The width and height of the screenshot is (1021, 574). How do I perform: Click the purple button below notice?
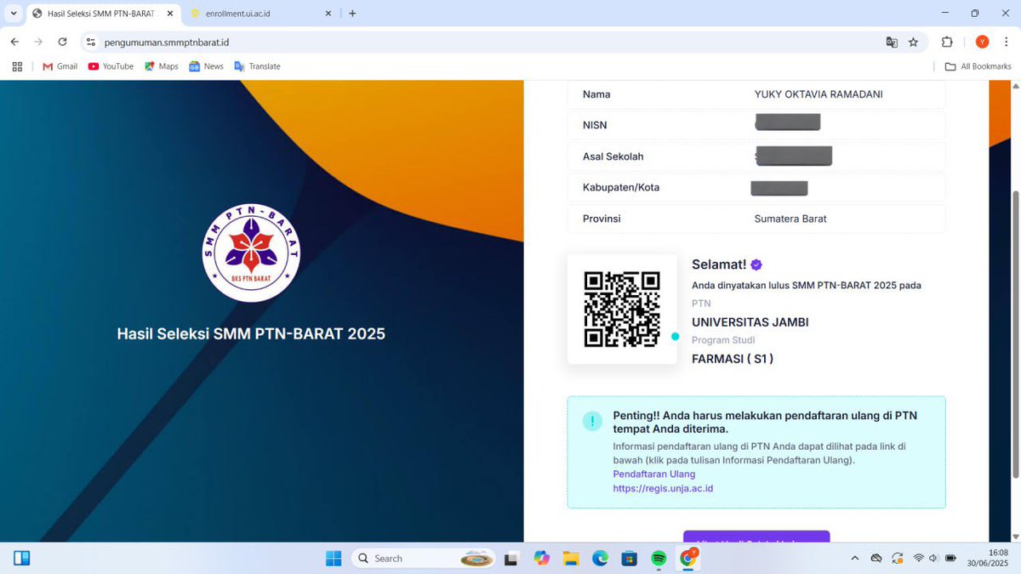[x=756, y=537]
